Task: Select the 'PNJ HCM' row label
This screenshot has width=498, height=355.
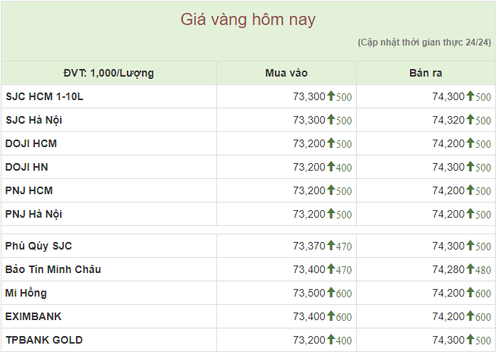Action: (29, 190)
